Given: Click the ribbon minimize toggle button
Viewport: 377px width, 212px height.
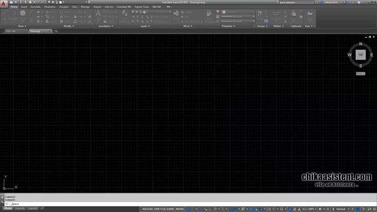Looking at the screenshot, I should (168, 7).
